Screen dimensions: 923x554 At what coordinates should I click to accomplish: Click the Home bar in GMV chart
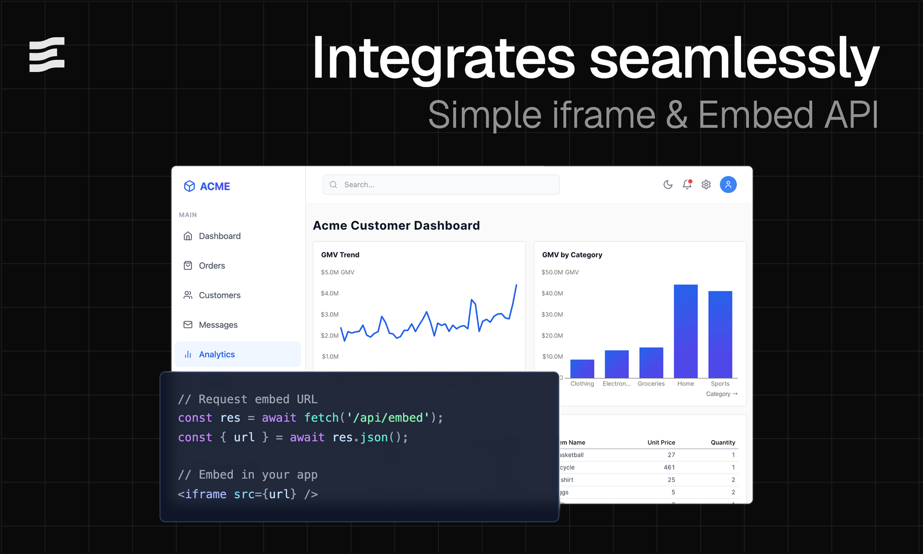pyautogui.click(x=685, y=332)
